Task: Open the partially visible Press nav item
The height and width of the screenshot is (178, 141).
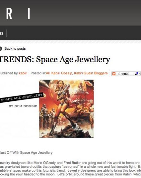Action: coord(2,33)
